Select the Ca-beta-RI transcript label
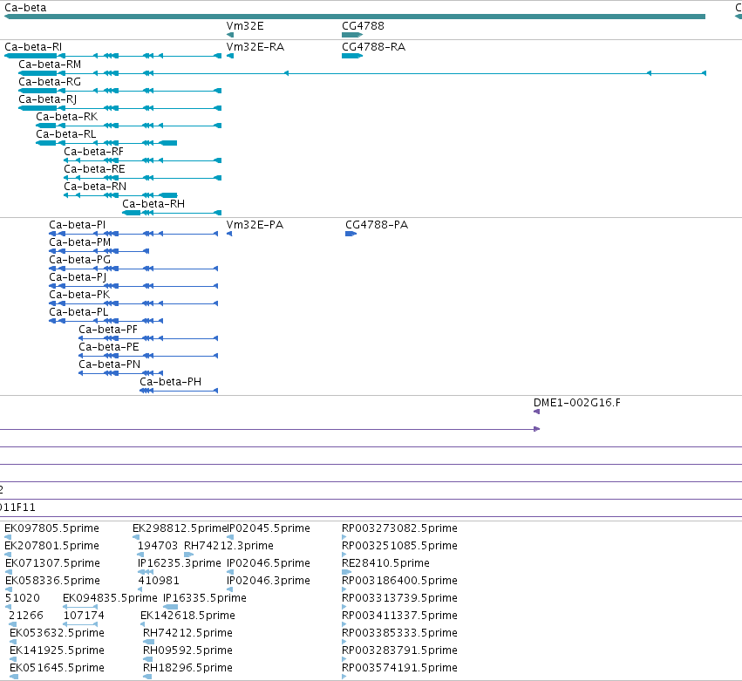The image size is (742, 681). tap(33, 47)
